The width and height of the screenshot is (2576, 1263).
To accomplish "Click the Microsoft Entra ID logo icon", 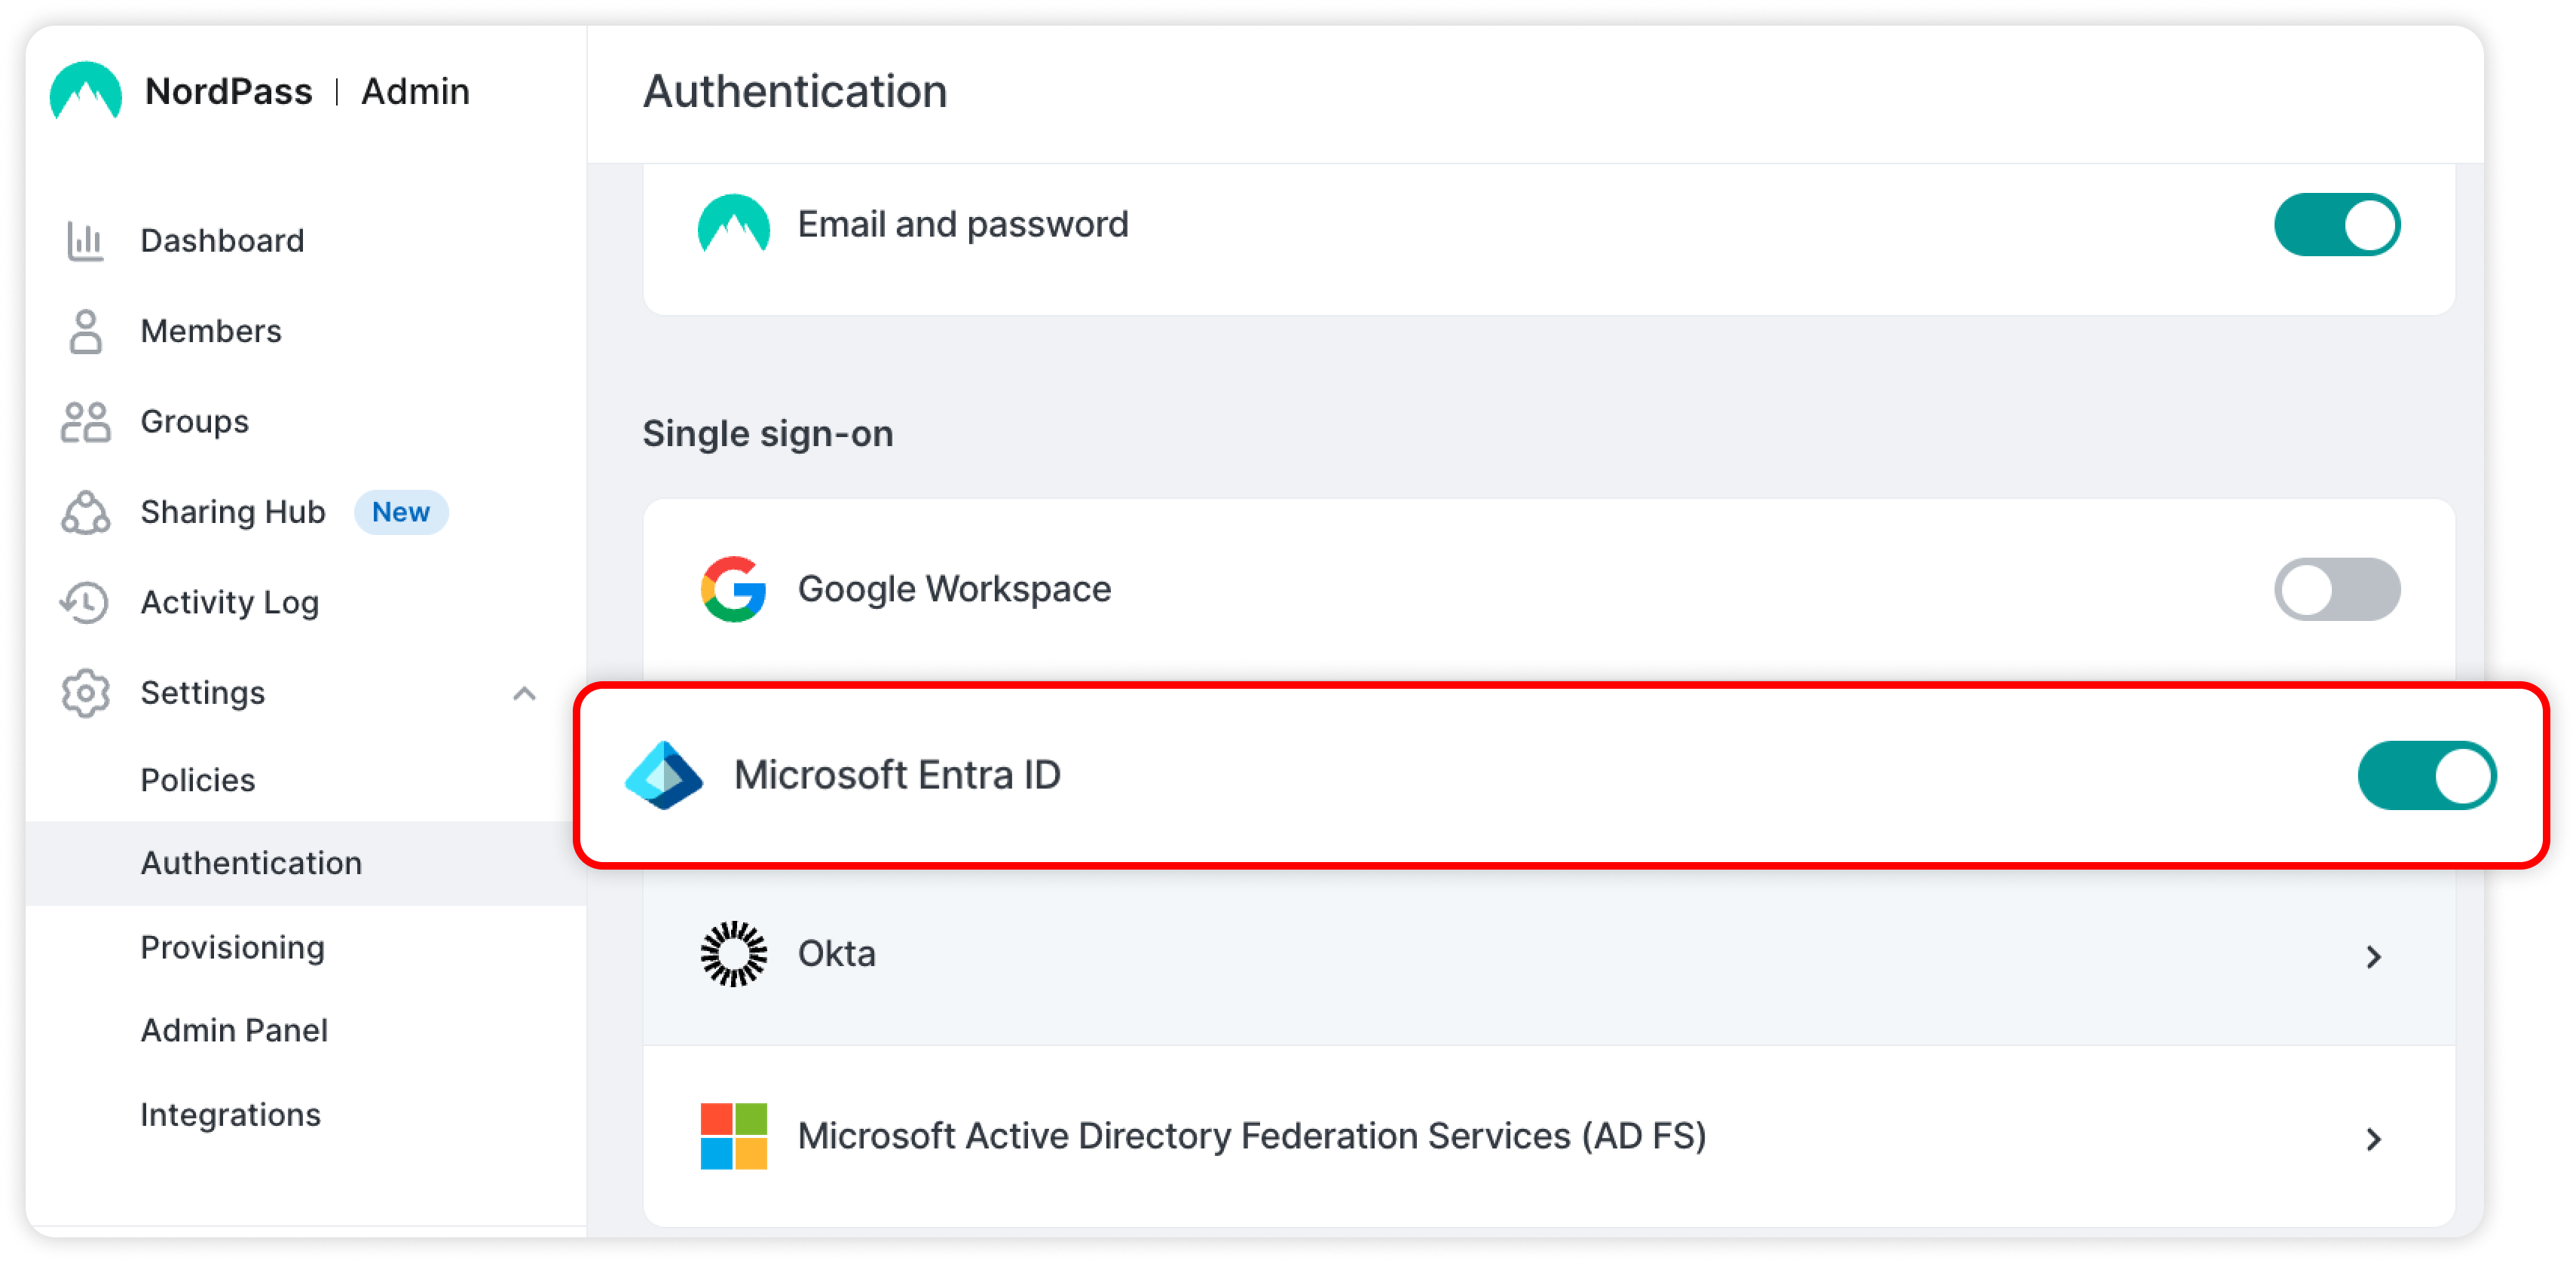I will [664, 775].
